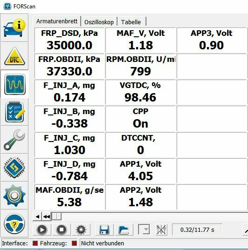Click the Interface connection status indicator
Viewport: 248px width, 250px height.
[35, 243]
